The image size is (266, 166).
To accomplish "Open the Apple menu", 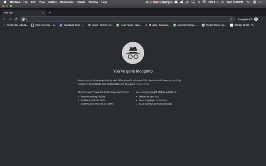I will tap(5, 2).
